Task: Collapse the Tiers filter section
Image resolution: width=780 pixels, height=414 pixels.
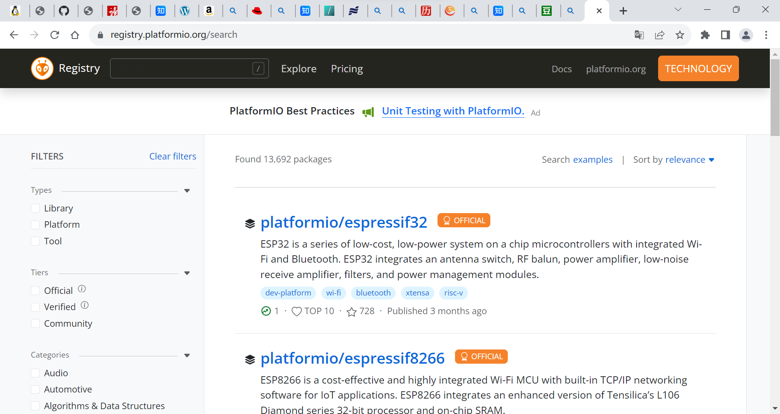Action: tap(187, 273)
